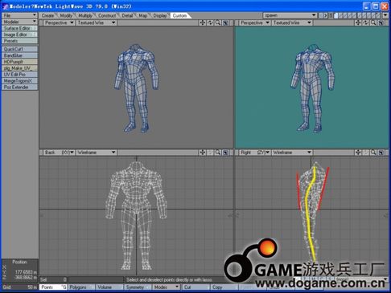The image size is (391, 293).
Task: Open the Surface Editor
Action: point(19,28)
